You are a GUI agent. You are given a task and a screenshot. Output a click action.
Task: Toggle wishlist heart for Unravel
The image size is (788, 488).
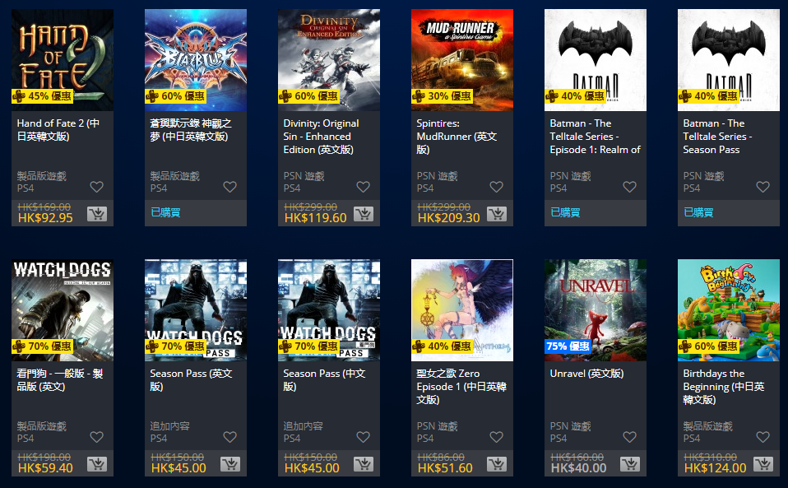(x=630, y=437)
